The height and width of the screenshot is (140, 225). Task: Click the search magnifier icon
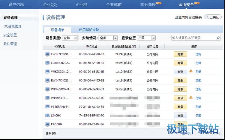click(218, 38)
